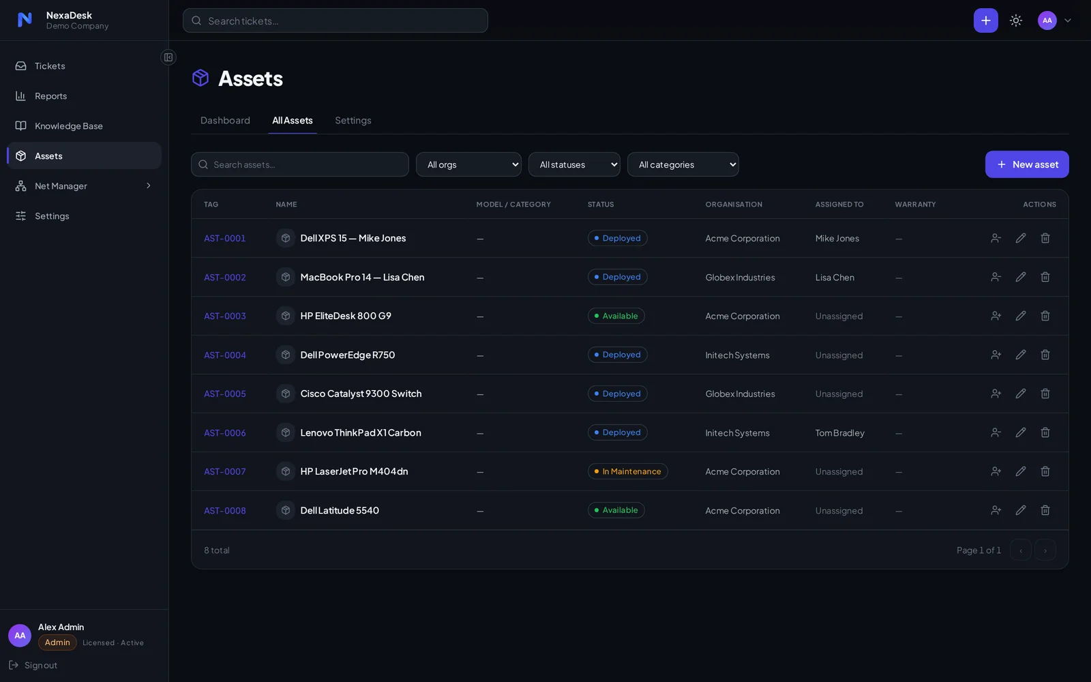Click the Cisco Catalyst 9300 Switch asset icon
The width and height of the screenshot is (1091, 682).
coord(286,394)
